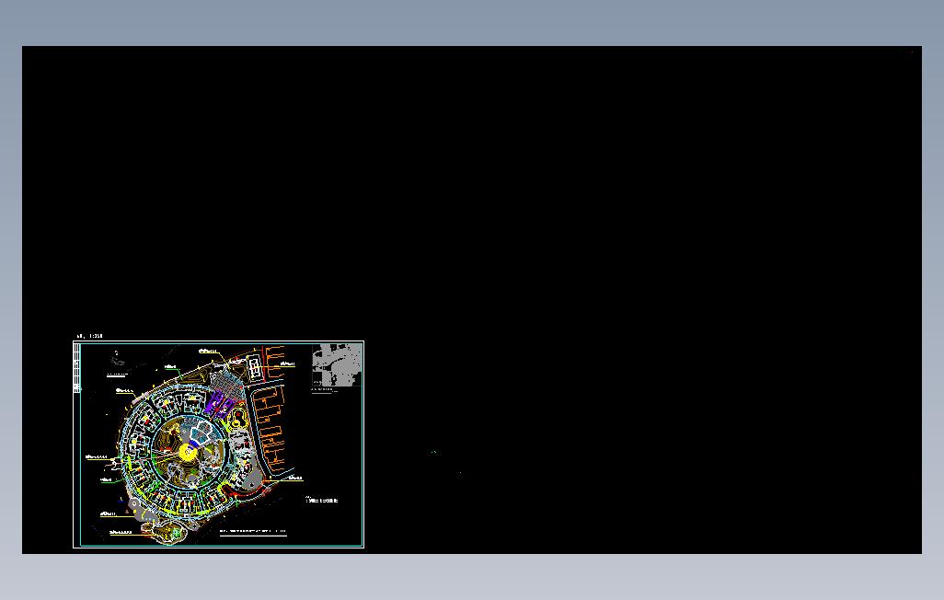The height and width of the screenshot is (600, 944).
Task: Click the revision table strip on the frame edge
Action: (77, 368)
